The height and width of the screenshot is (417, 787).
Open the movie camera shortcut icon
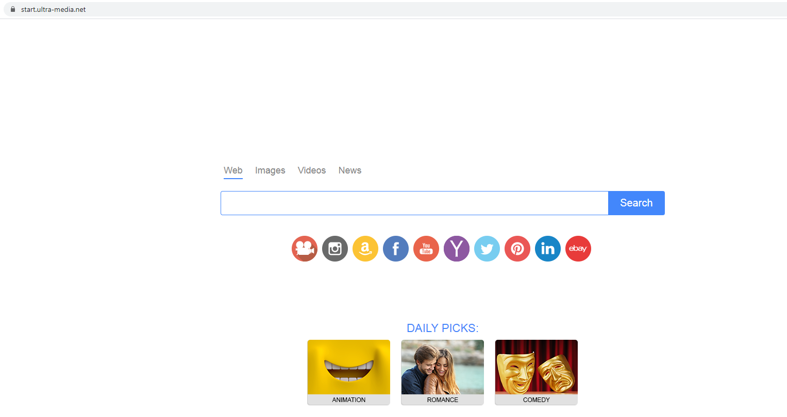coord(305,249)
